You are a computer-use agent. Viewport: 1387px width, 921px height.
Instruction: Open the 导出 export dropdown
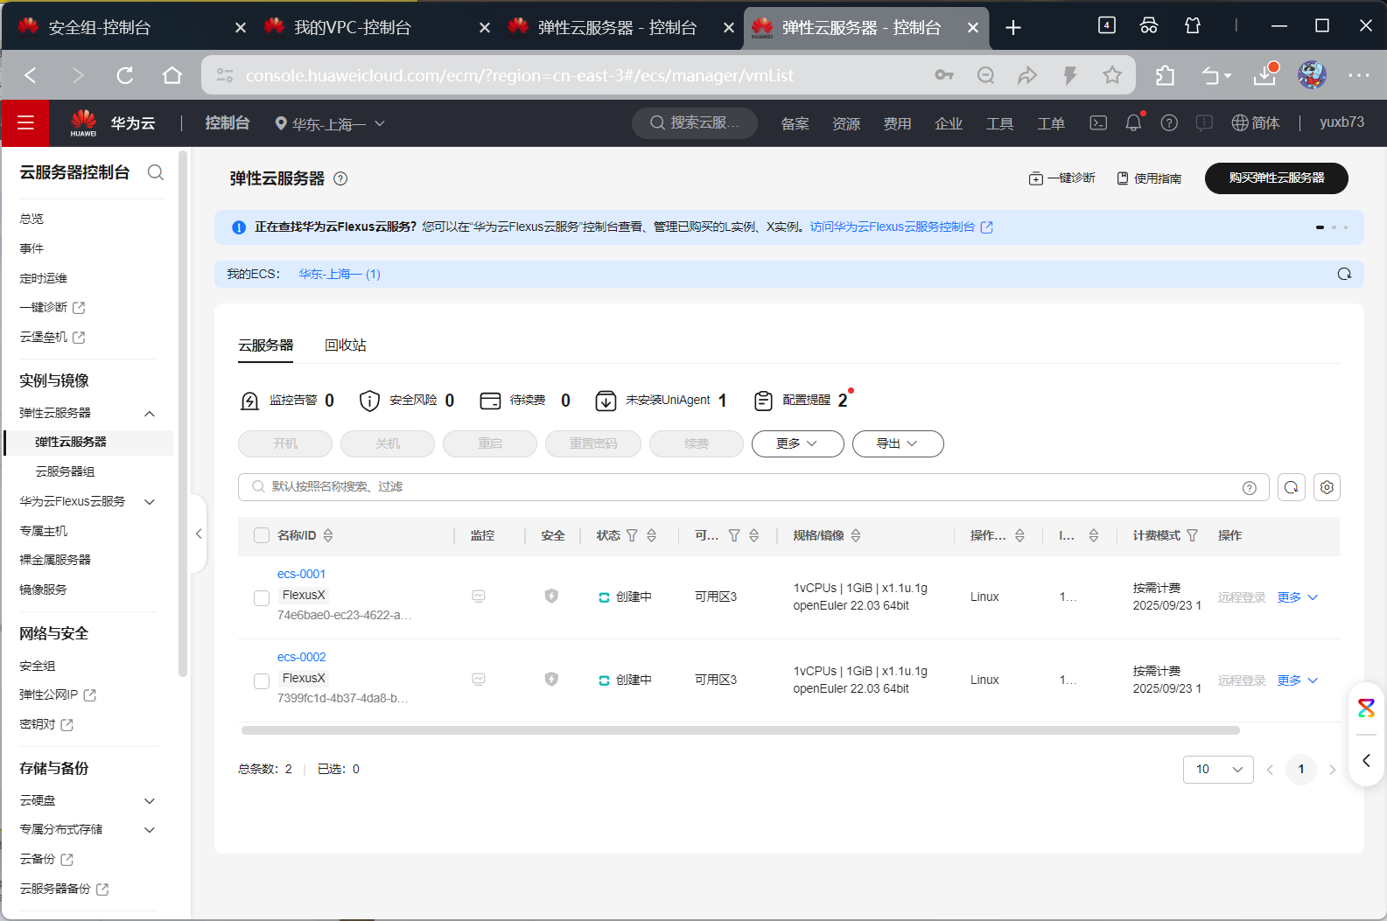tap(898, 443)
